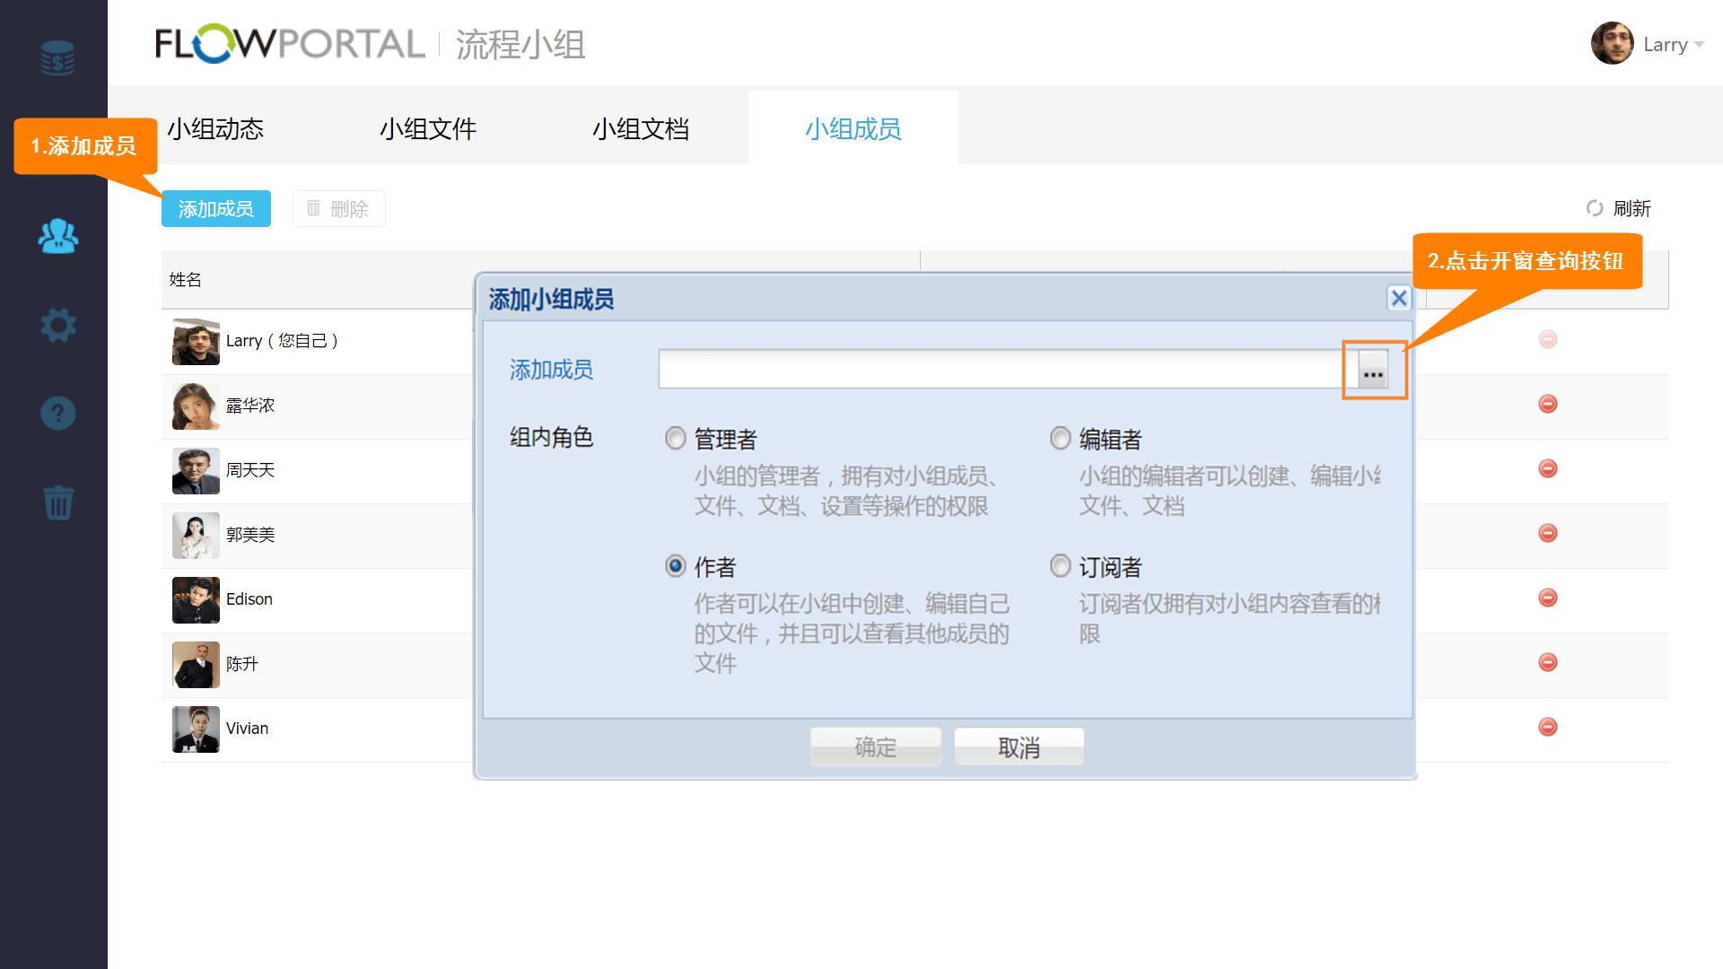1723x969 pixels.
Task: Remove member 周天天 with red minus icon
Action: click(x=1547, y=468)
